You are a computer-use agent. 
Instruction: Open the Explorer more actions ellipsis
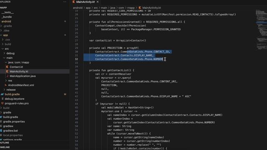(65, 2)
